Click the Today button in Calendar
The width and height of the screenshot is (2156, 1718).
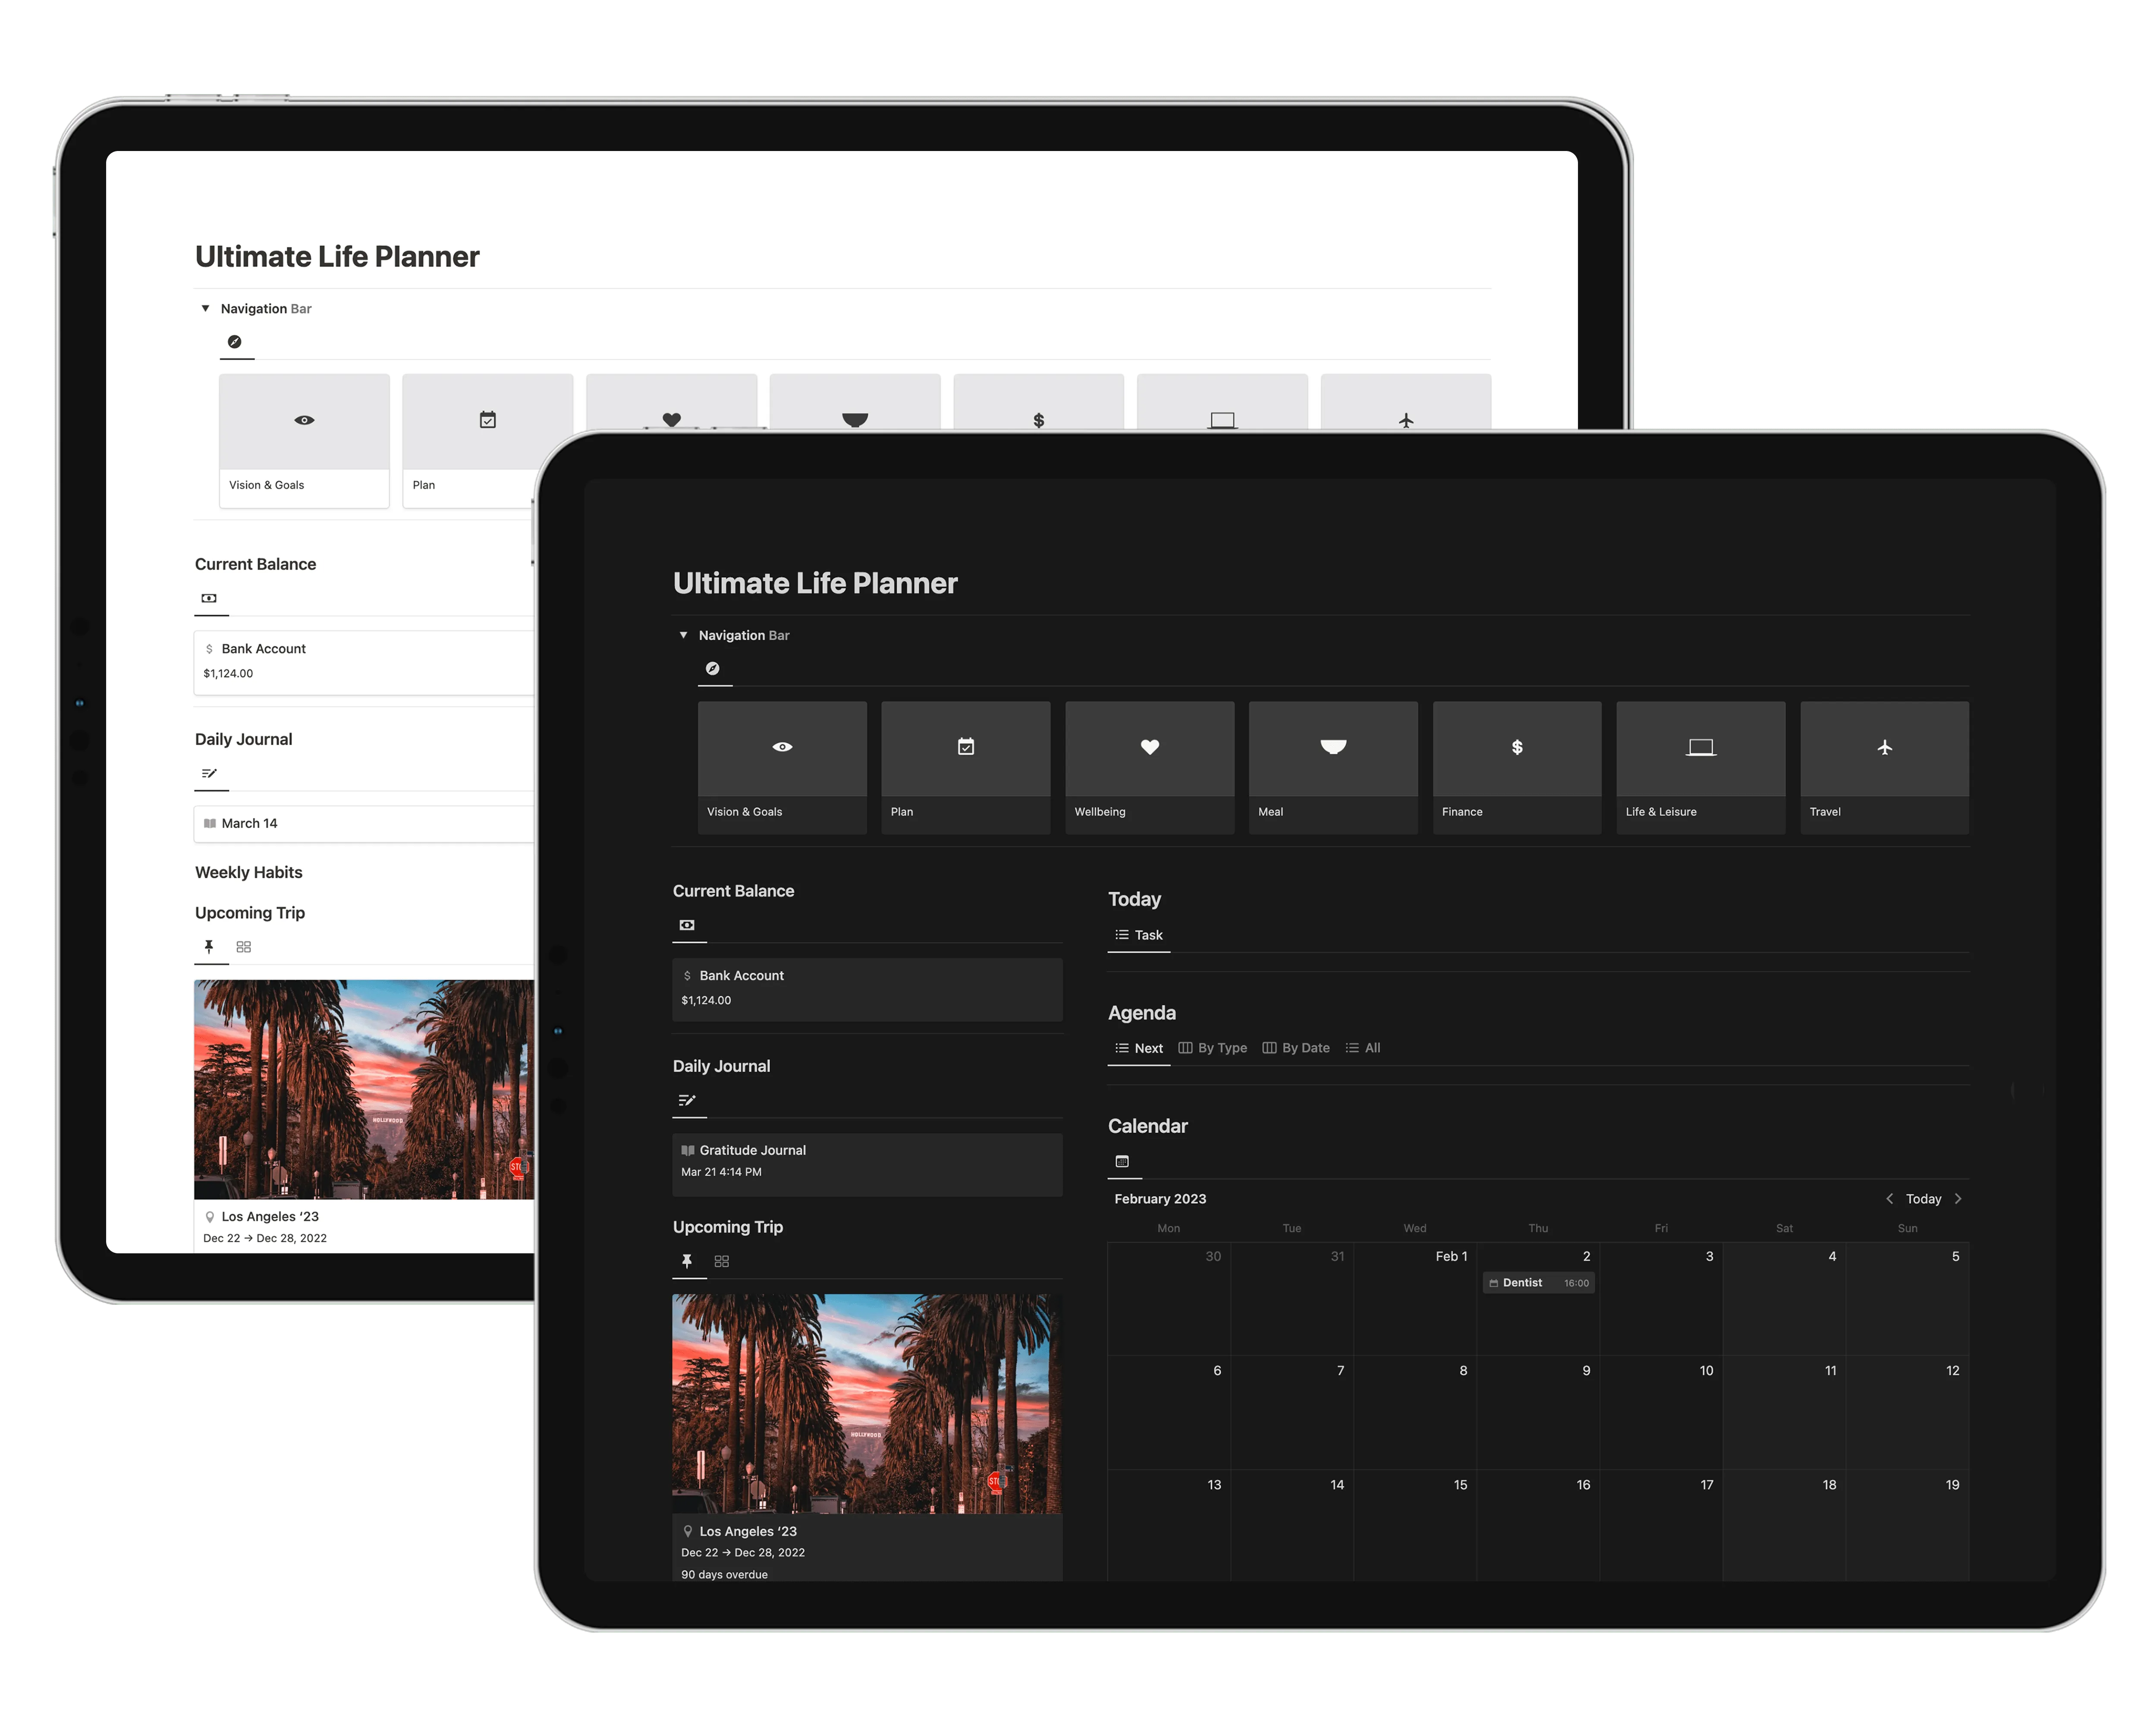tap(1923, 1198)
